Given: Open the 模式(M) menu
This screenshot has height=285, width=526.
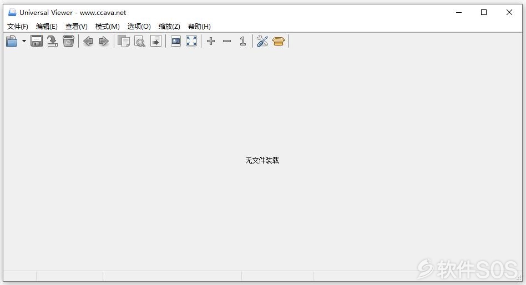Looking at the screenshot, I should (x=107, y=27).
